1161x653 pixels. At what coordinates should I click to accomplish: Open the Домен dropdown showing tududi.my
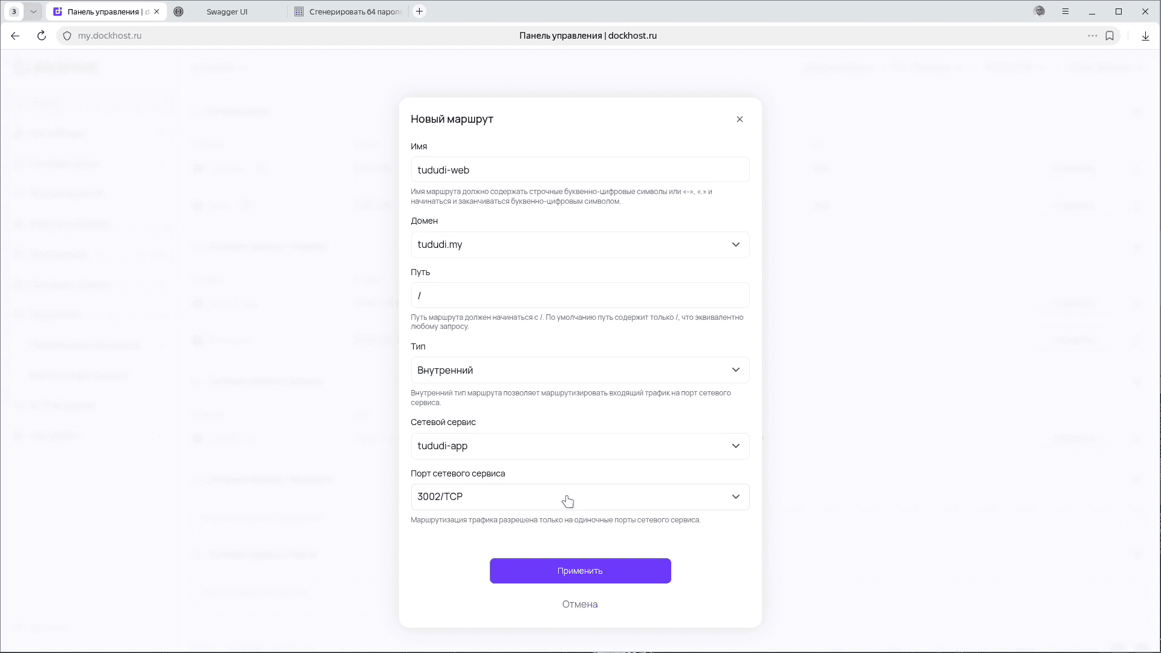580,245
